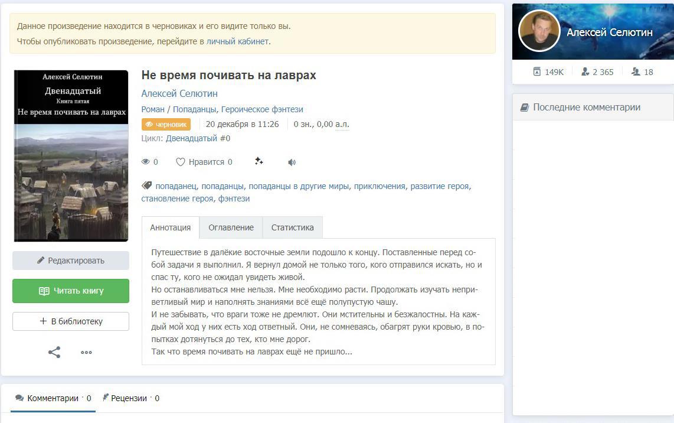Image resolution: width=674 pixels, height=423 pixels.
Task: Click the eye views counter icon
Action: tap(146, 162)
